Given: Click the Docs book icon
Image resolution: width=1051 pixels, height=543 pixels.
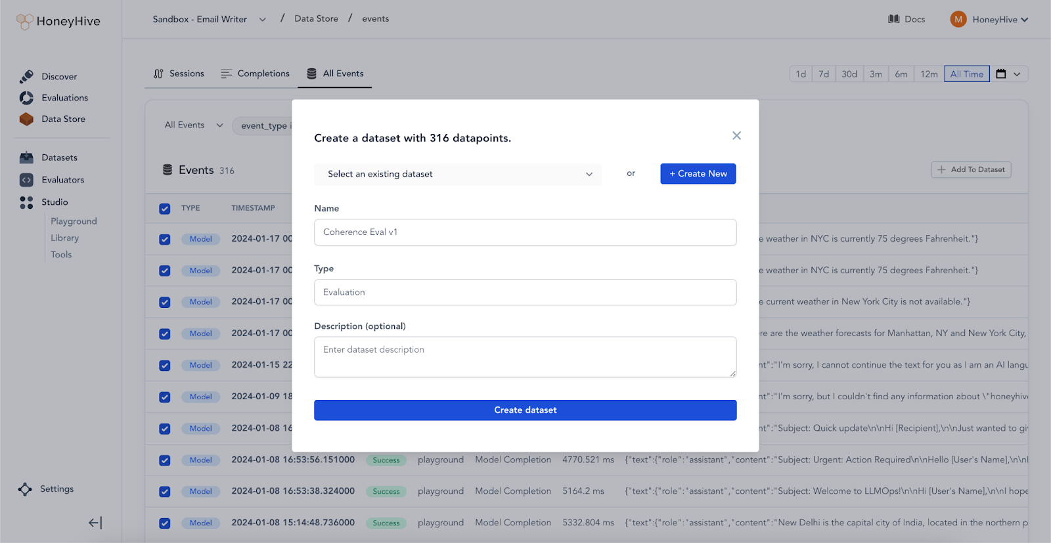Looking at the screenshot, I should [x=894, y=19].
